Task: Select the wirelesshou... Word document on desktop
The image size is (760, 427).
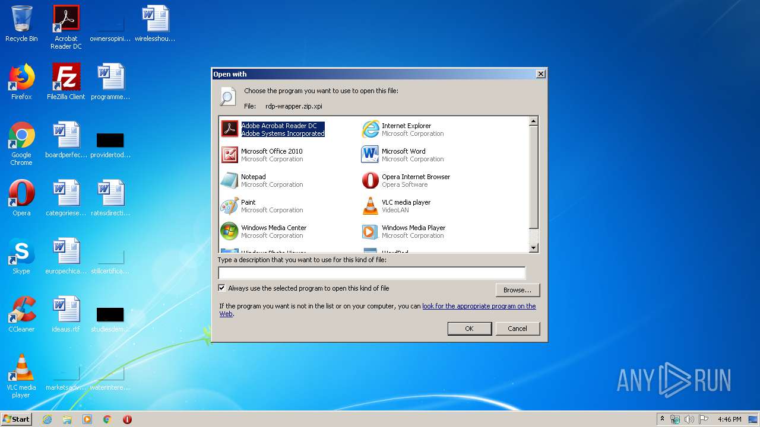Action: (155, 24)
